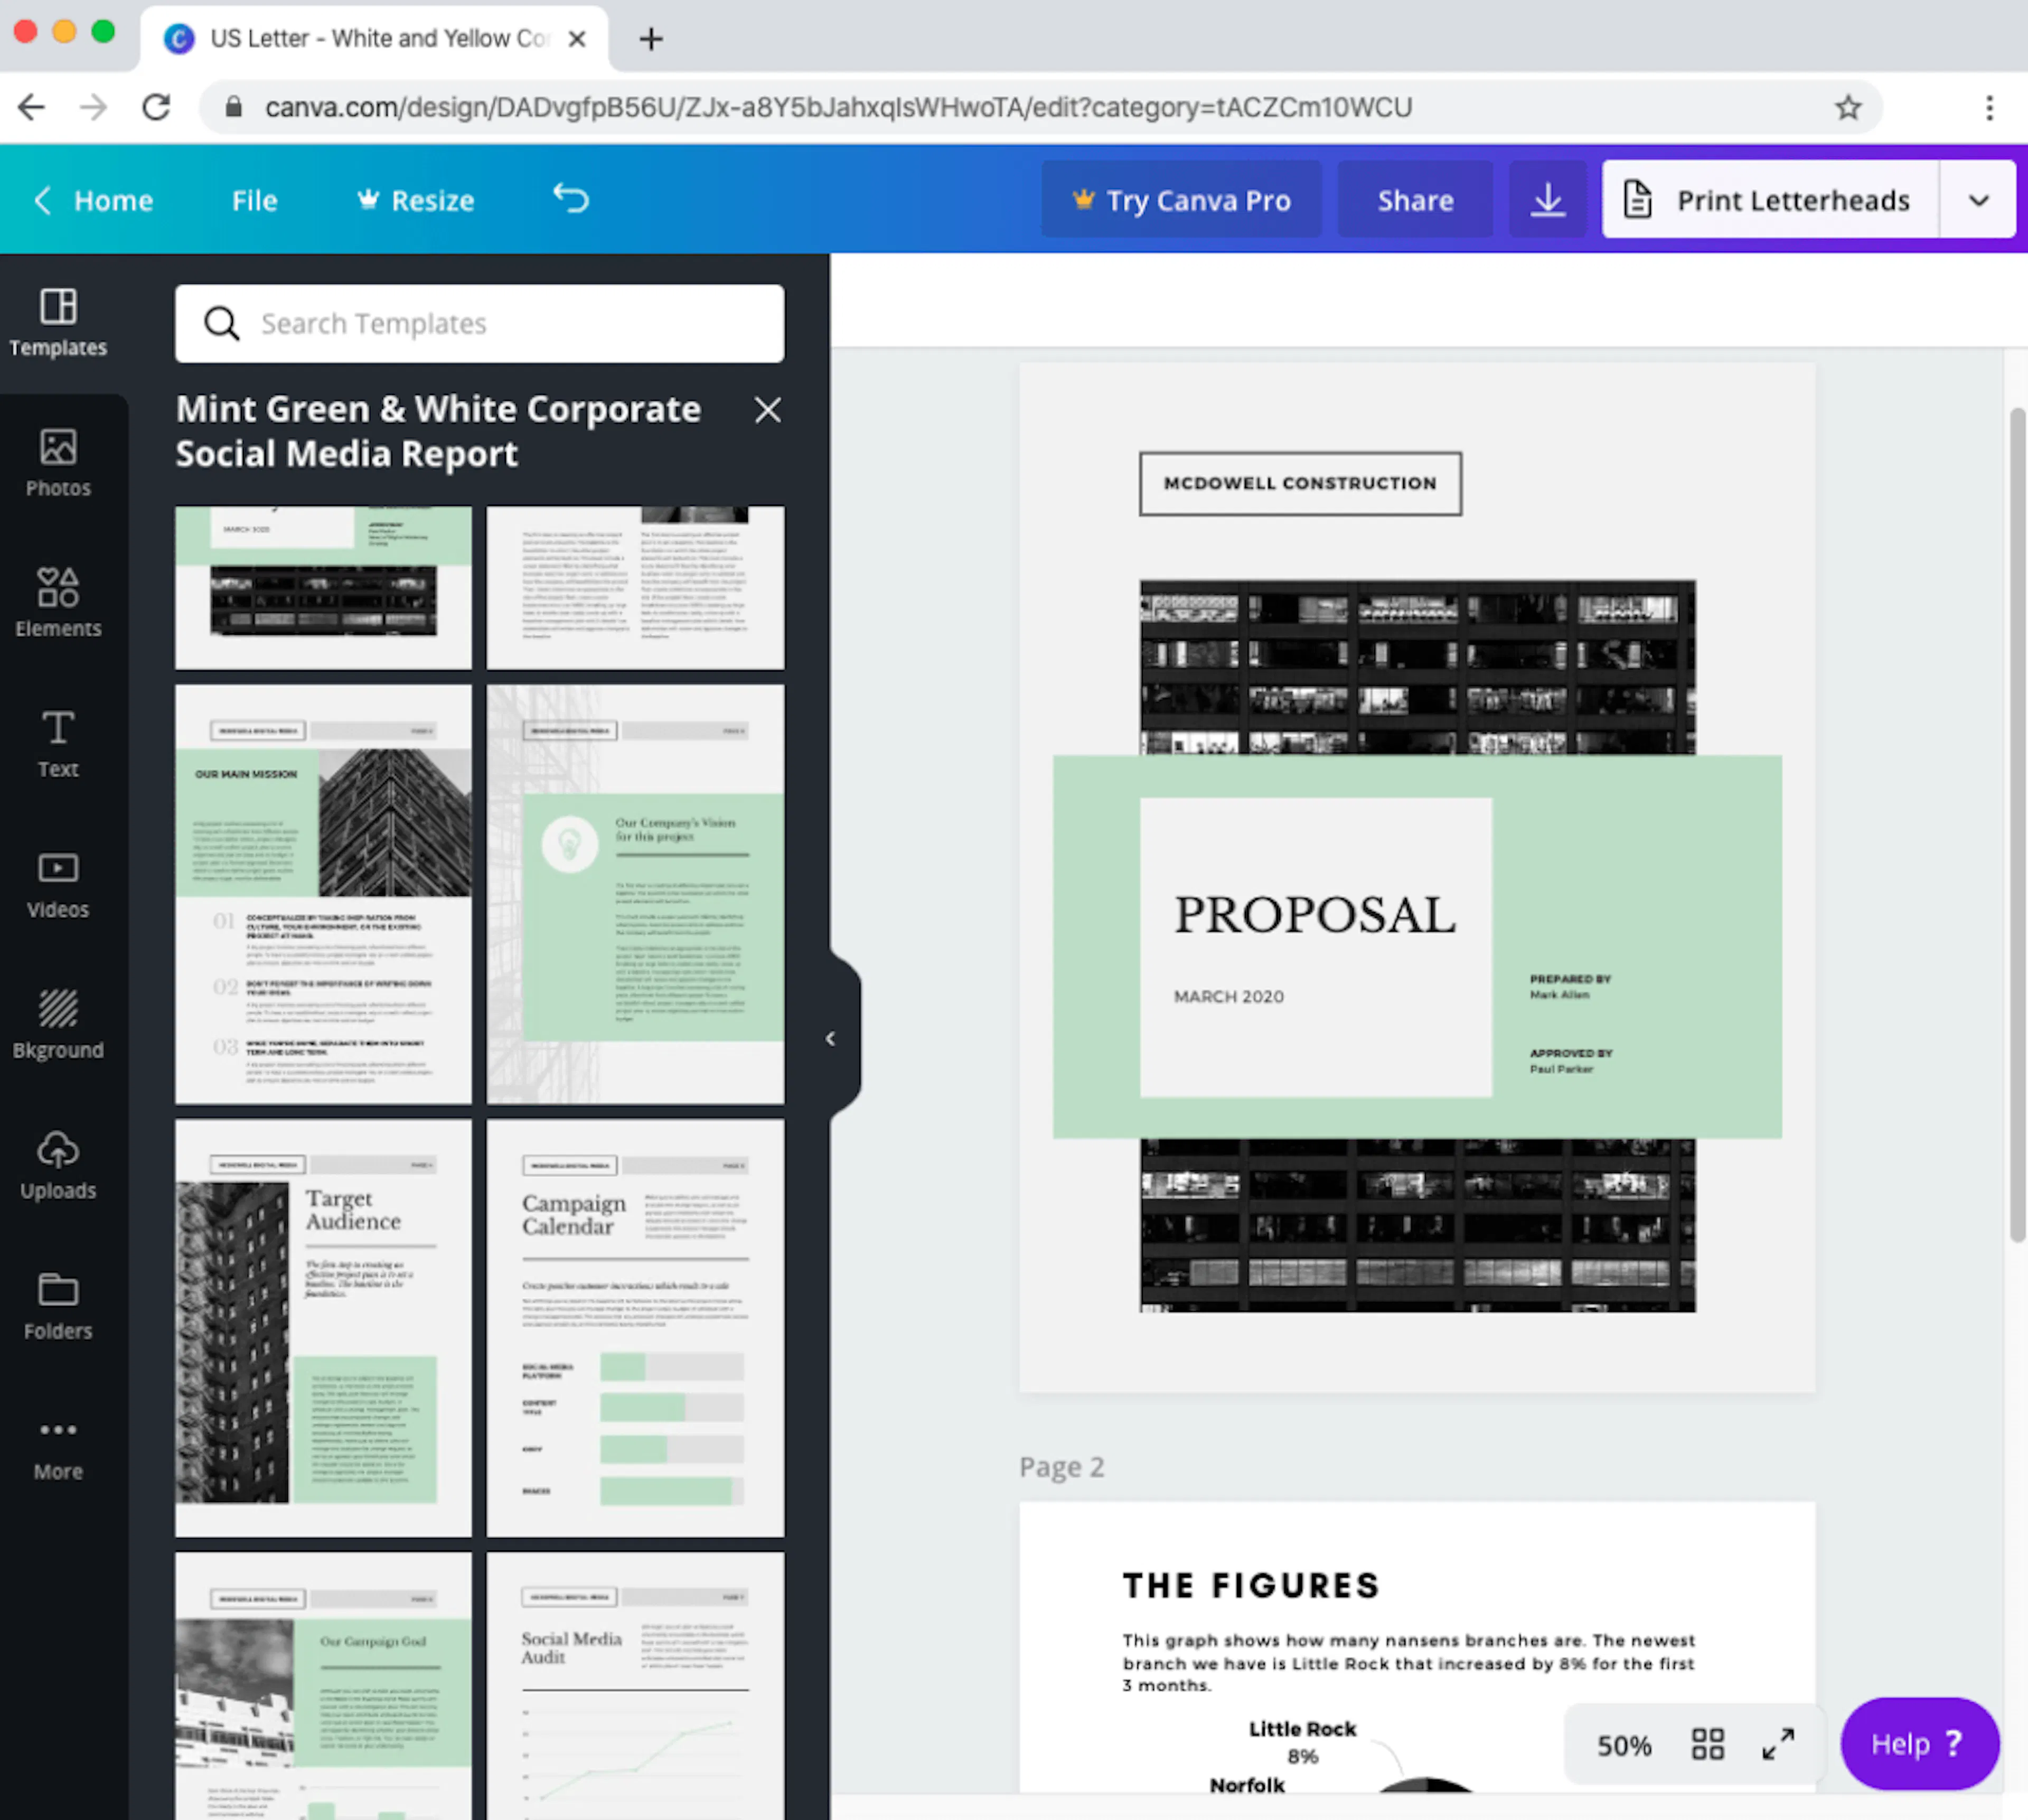Select the Text tool in the sidebar
Viewport: 2028px width, 1820px height.
pos(58,744)
